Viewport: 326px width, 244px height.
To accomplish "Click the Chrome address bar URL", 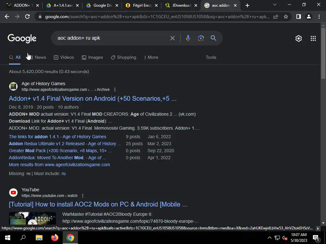I will click(157, 17).
